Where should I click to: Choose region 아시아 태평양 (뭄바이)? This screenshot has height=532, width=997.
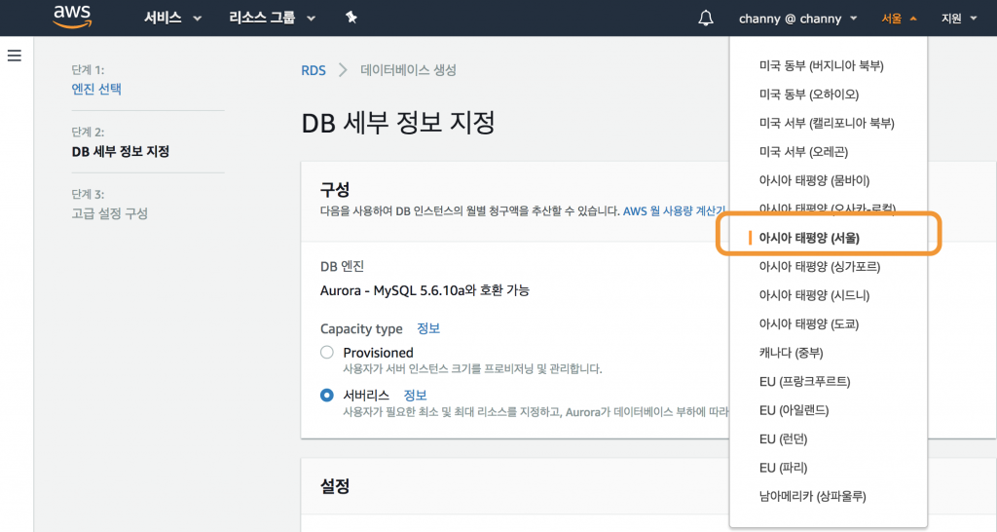pyautogui.click(x=815, y=180)
